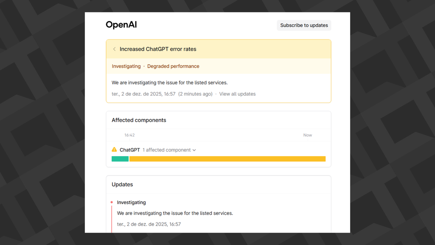Open the View all updates link
Image resolution: width=435 pixels, height=245 pixels.
click(237, 94)
